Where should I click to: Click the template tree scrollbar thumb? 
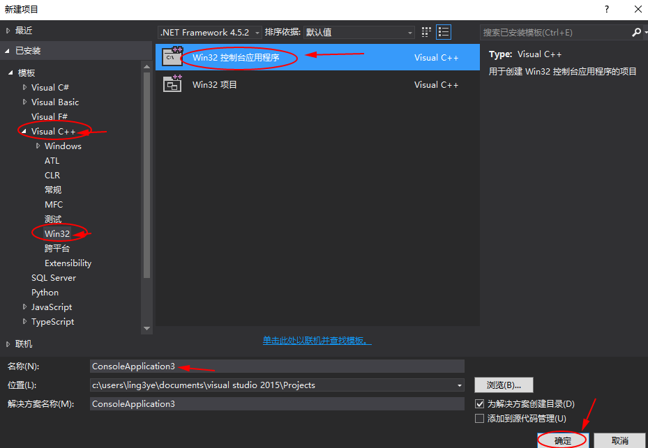click(x=146, y=175)
